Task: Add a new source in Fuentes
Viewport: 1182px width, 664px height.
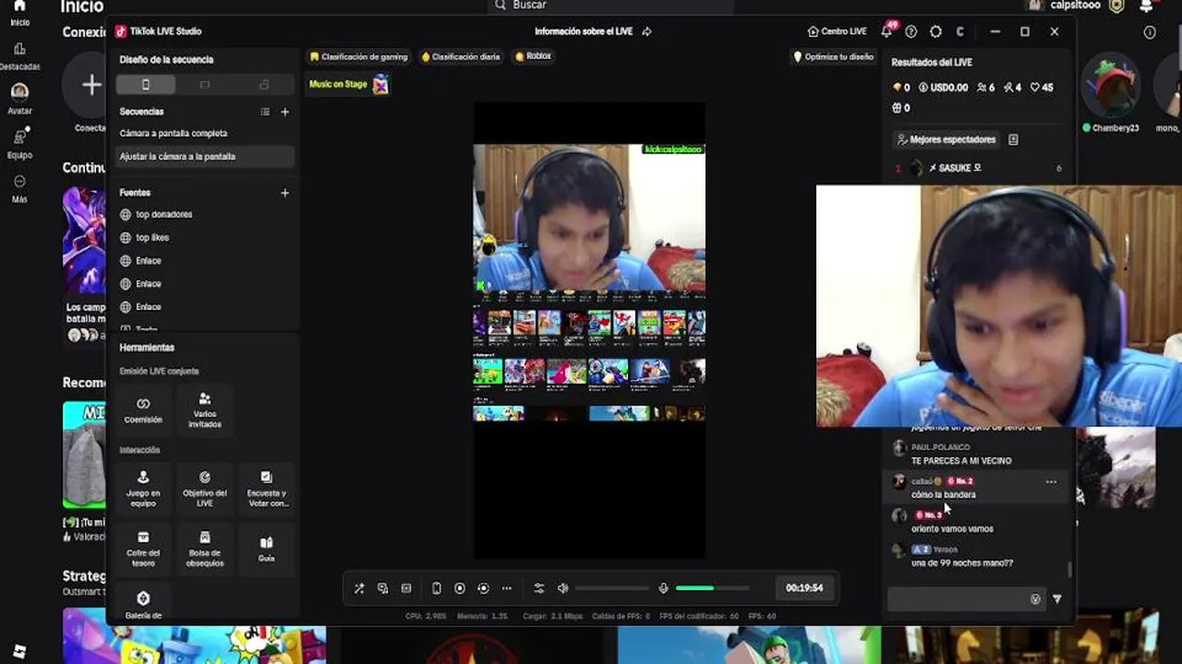Action: click(284, 193)
